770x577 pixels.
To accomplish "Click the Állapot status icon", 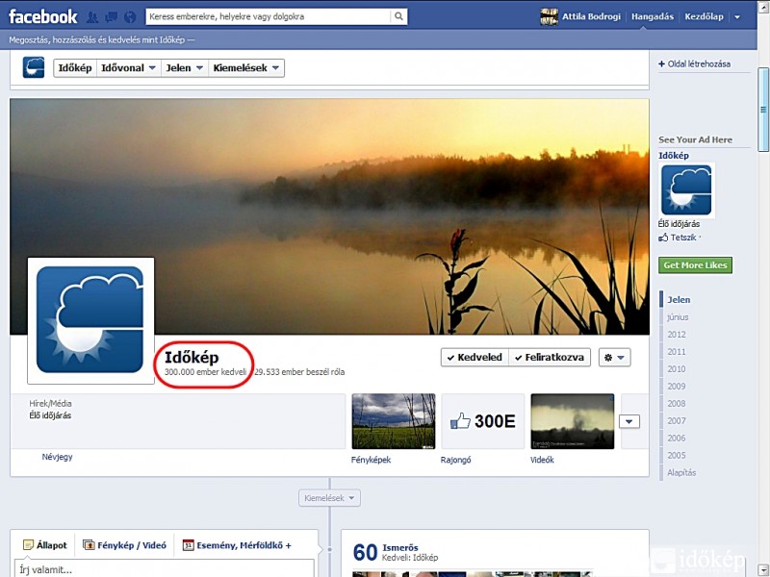I will 28,545.
